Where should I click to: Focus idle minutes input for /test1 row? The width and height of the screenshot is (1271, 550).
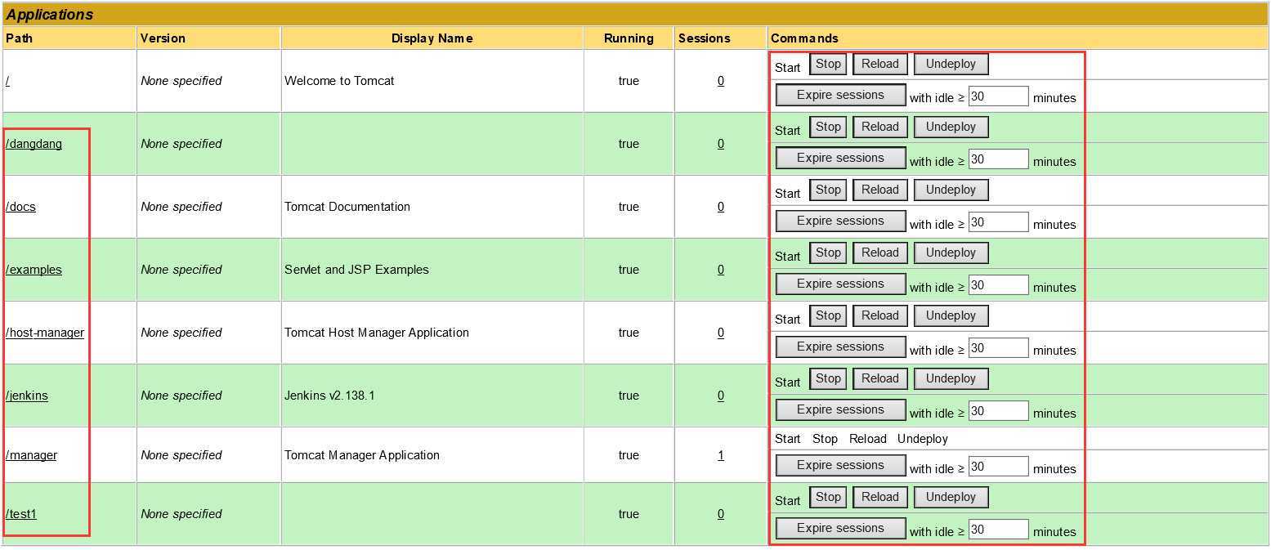click(x=998, y=530)
